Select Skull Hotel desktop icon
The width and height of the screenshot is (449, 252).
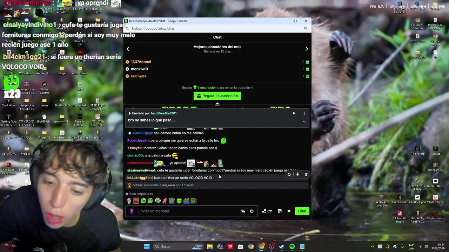point(9,103)
